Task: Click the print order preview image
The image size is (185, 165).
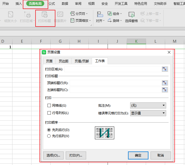Action: point(104,133)
